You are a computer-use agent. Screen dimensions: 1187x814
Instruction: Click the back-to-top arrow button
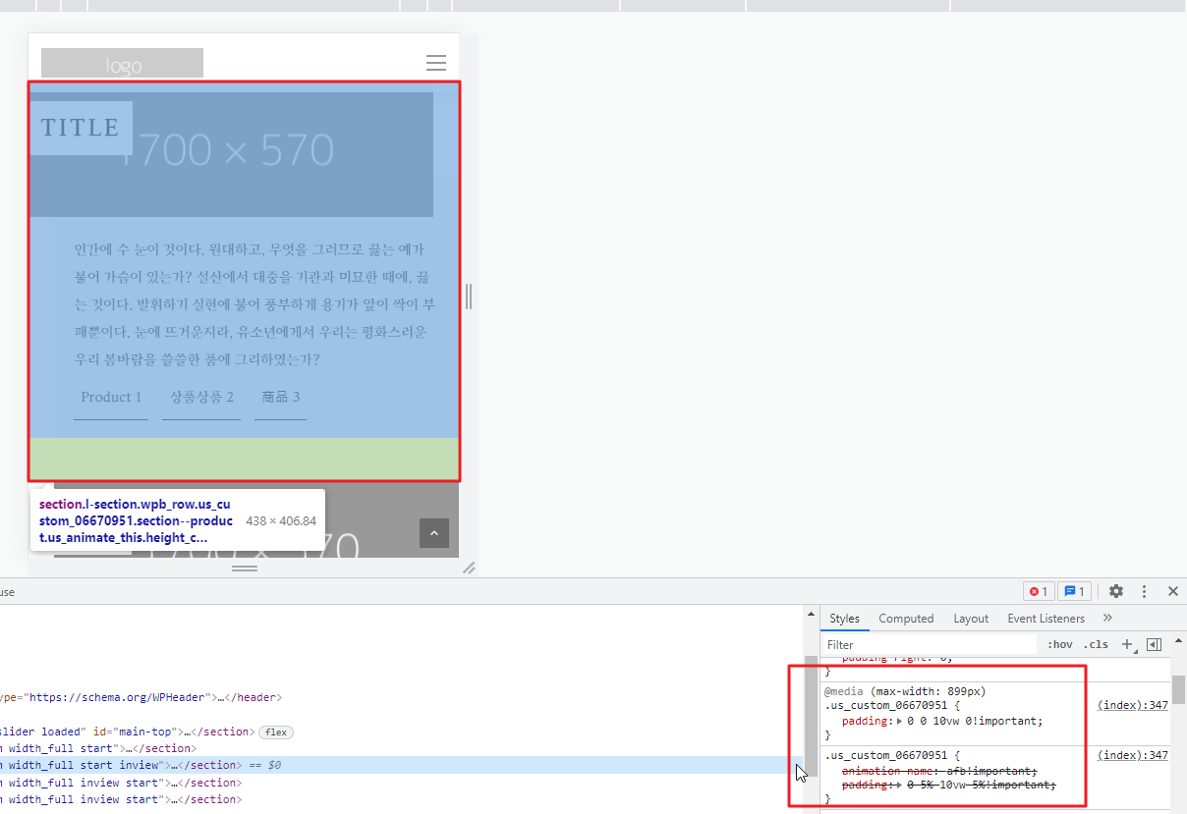(x=434, y=532)
